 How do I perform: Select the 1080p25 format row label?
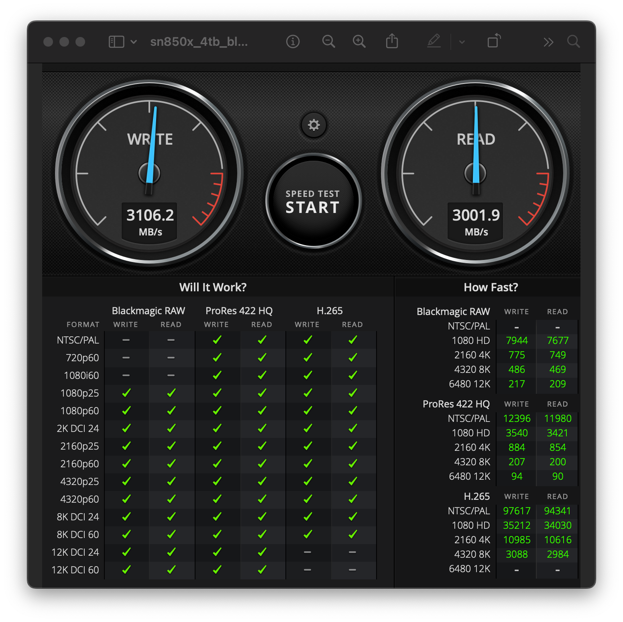(x=79, y=393)
